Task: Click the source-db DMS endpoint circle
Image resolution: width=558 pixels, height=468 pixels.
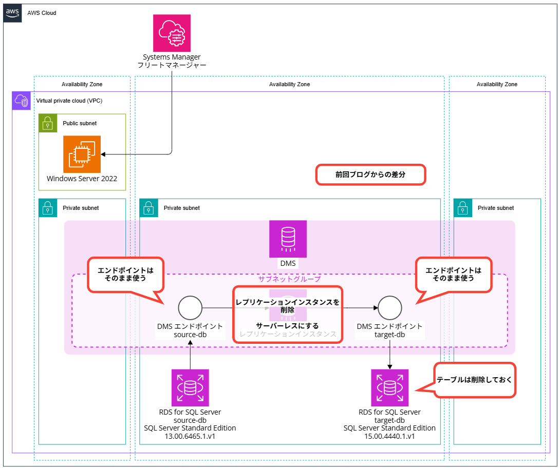Action: [x=190, y=308]
